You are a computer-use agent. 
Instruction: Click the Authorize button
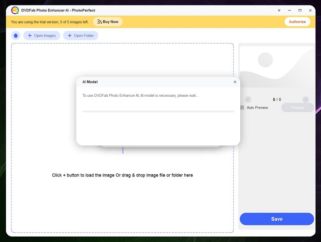pos(297,22)
